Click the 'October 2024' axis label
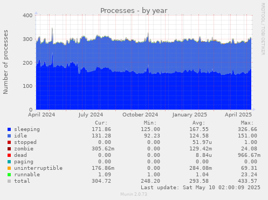The width and height of the screenshot is (268, 200). (140, 115)
